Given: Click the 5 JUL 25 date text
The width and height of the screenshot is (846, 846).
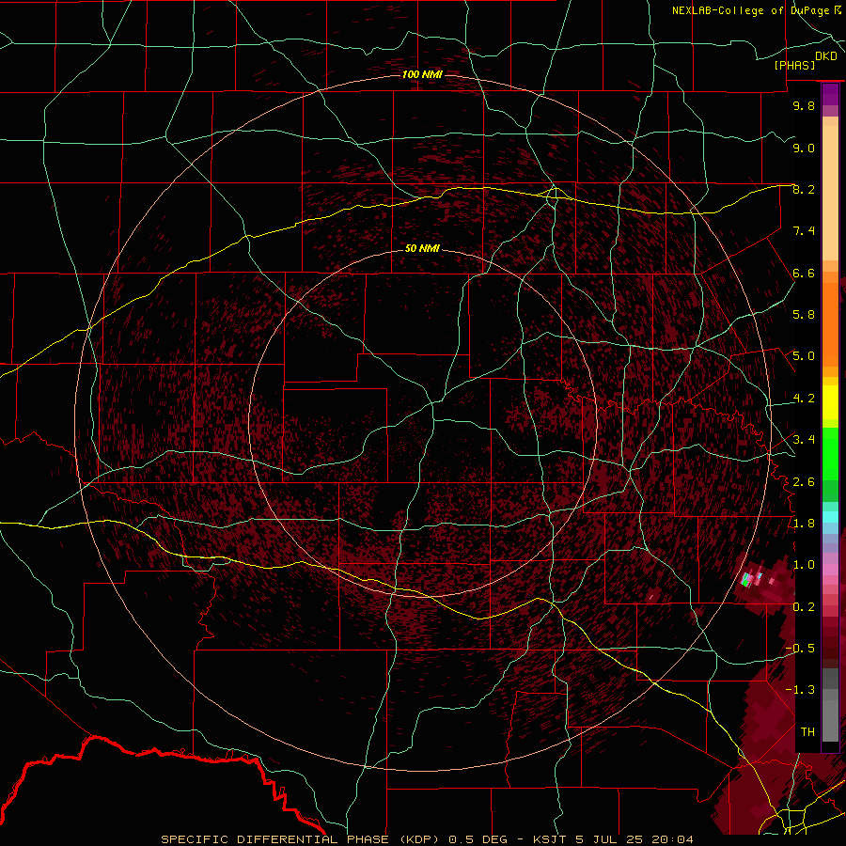Looking at the screenshot, I should coord(610,839).
